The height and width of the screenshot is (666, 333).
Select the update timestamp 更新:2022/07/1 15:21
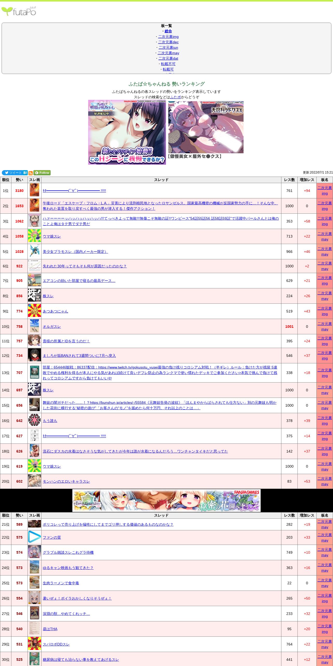click(318, 172)
